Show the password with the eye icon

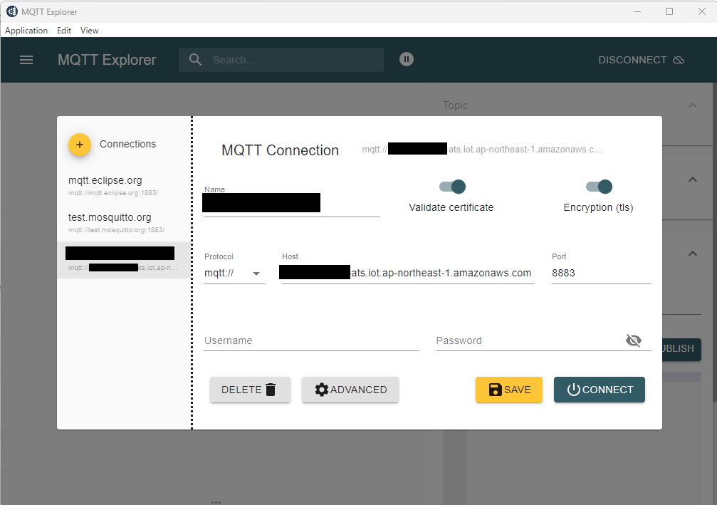[634, 340]
